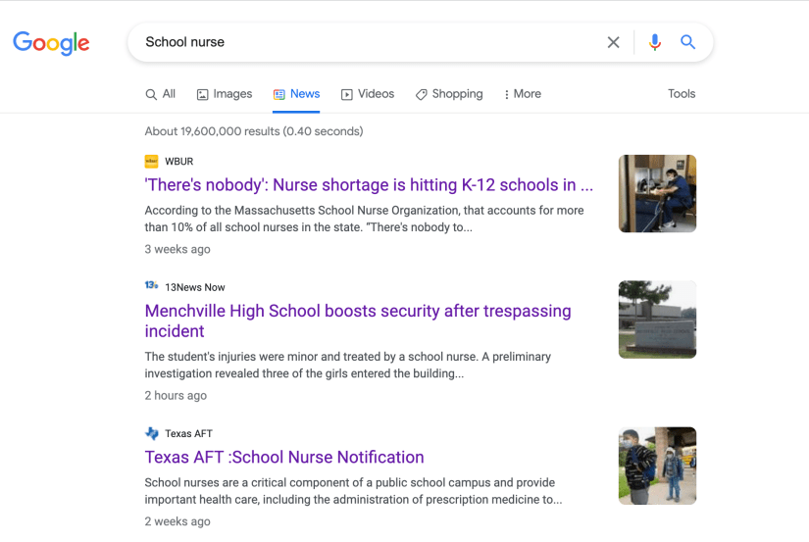Click the Texas AFT source name

[x=189, y=434]
